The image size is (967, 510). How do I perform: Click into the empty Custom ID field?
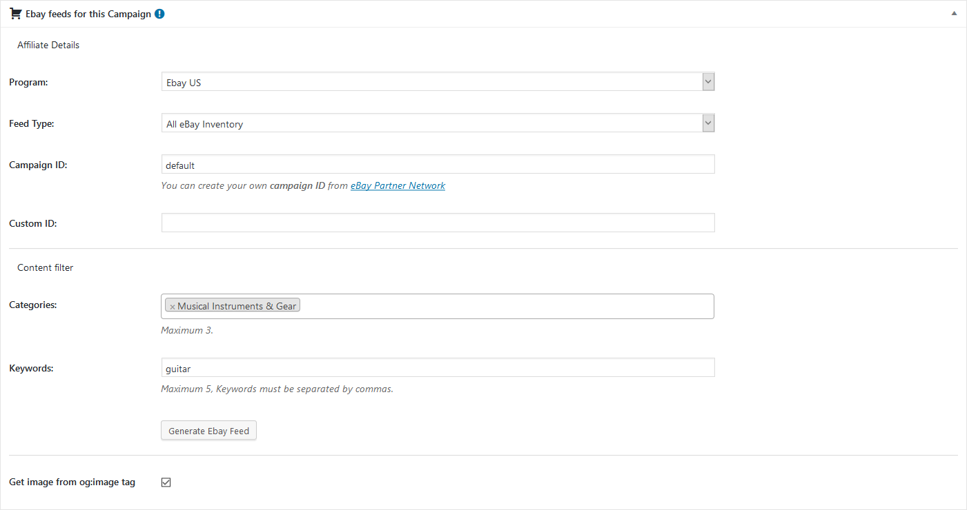coord(438,223)
